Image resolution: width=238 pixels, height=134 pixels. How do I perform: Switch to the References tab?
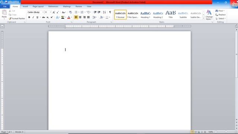click(53, 7)
